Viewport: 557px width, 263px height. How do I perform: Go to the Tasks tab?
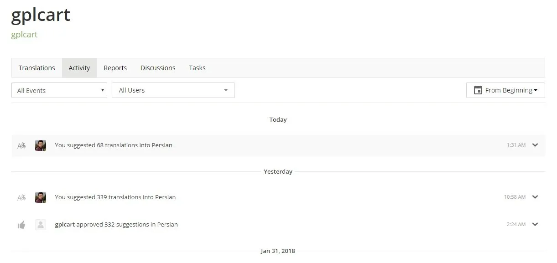[197, 68]
